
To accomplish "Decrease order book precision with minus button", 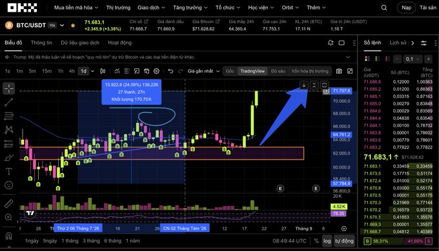I will [397, 59].
